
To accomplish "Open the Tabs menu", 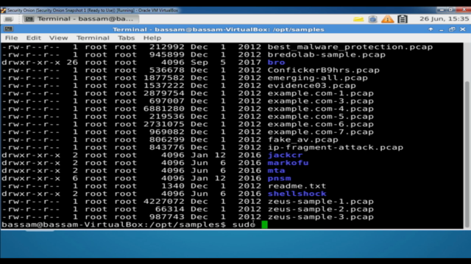I will (x=126, y=38).
